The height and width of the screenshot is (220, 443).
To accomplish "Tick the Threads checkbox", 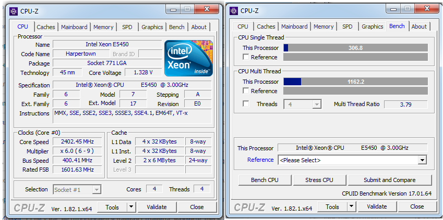I will (x=246, y=104).
